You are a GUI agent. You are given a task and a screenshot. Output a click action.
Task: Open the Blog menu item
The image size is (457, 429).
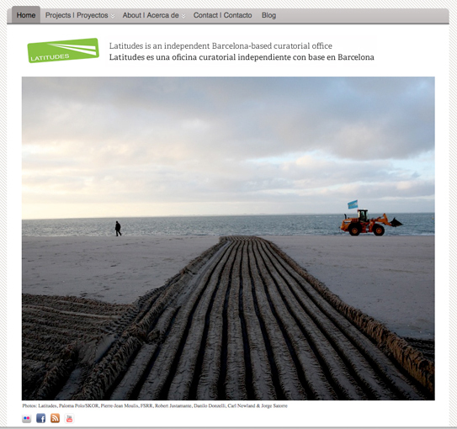[x=268, y=15]
